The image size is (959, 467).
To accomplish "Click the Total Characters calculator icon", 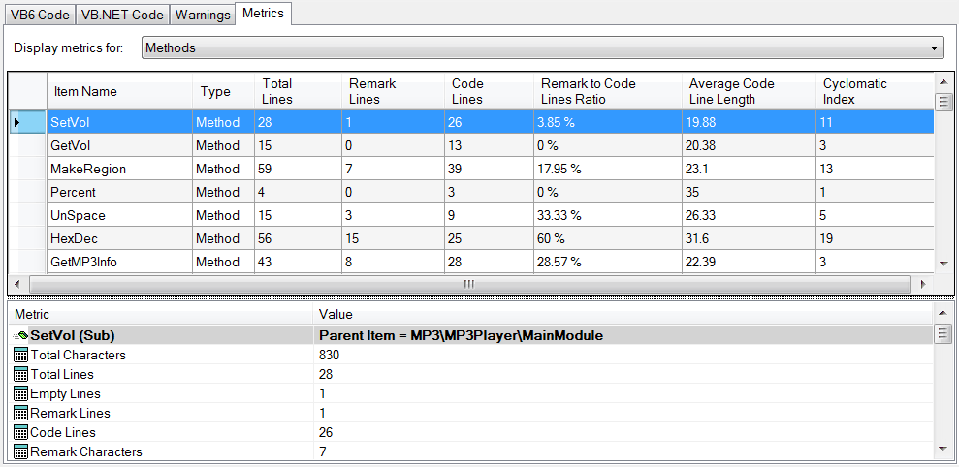I will click(x=20, y=356).
